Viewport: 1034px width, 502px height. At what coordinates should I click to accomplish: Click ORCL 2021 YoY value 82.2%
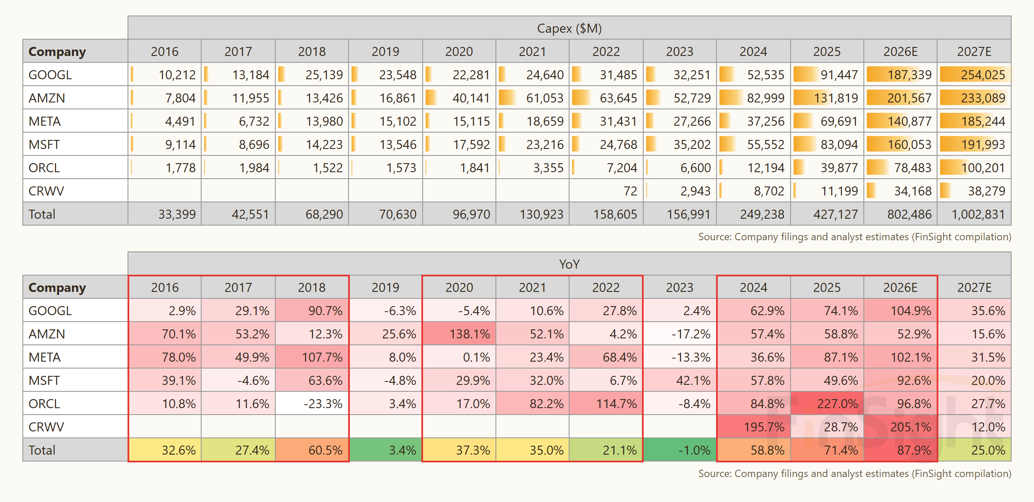(x=546, y=403)
